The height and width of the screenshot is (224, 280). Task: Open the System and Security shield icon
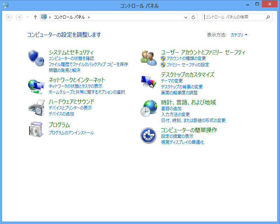click(36, 58)
